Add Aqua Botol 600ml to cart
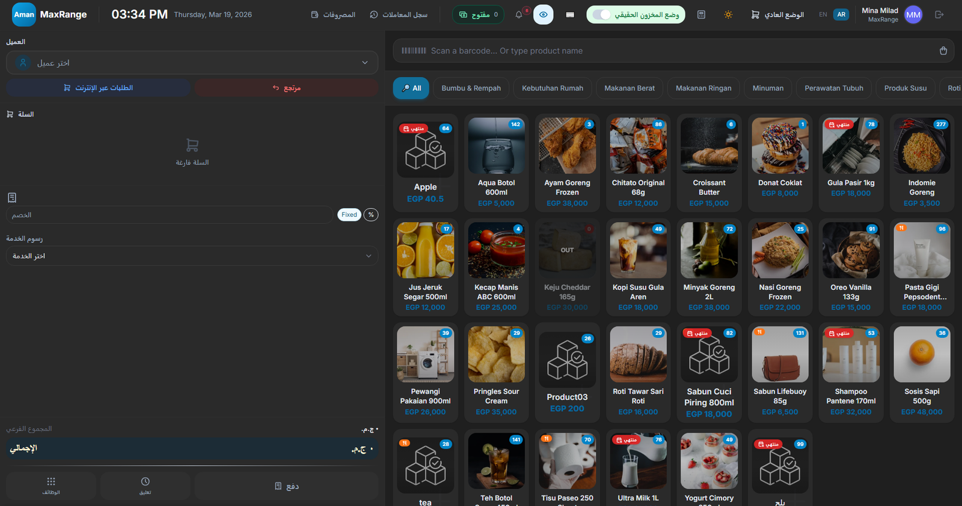This screenshot has height=506, width=962. (x=497, y=163)
